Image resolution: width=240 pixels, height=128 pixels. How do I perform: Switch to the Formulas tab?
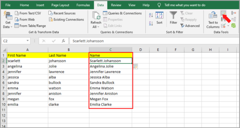point(83,5)
